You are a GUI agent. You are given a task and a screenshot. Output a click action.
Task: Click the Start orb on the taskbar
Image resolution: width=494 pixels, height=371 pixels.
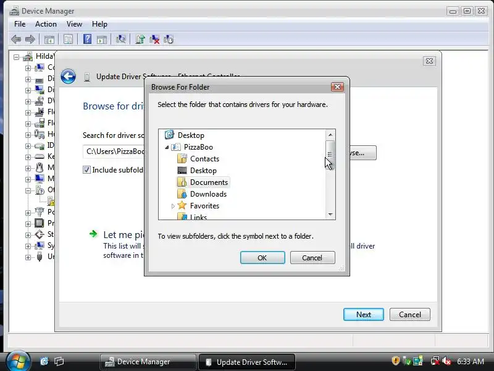point(18,361)
